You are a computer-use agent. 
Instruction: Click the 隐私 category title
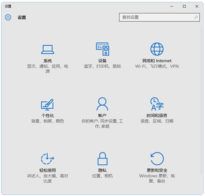coord(102,170)
